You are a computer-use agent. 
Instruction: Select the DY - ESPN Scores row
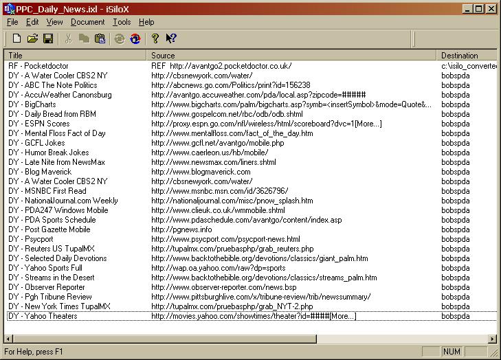(252, 123)
